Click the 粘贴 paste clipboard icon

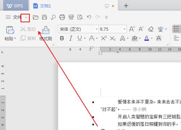pyautogui.click(x=10, y=30)
